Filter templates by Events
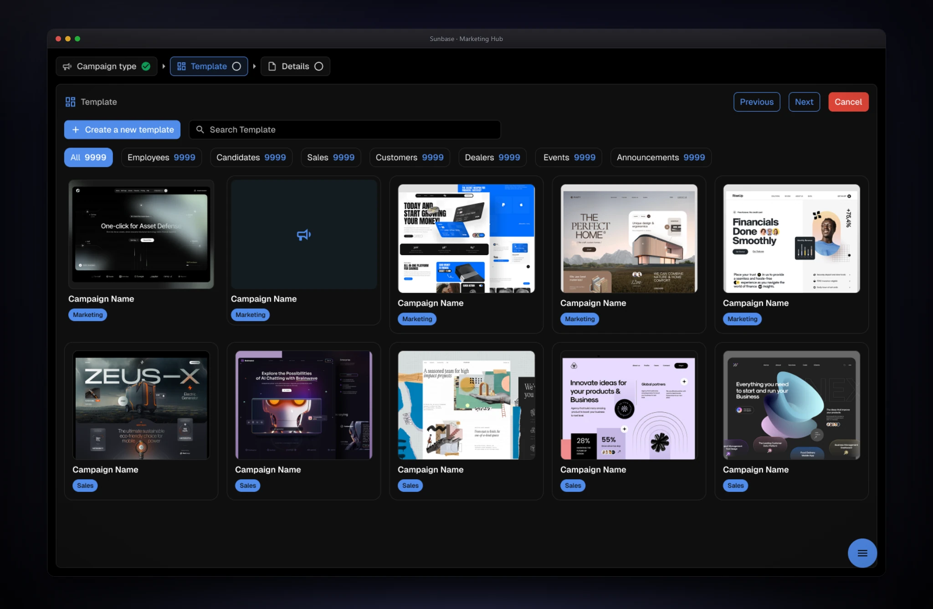 tap(569, 158)
